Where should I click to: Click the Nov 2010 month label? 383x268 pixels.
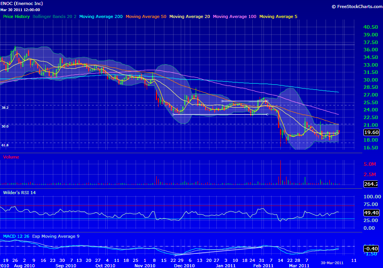pyautogui.click(x=145, y=266)
